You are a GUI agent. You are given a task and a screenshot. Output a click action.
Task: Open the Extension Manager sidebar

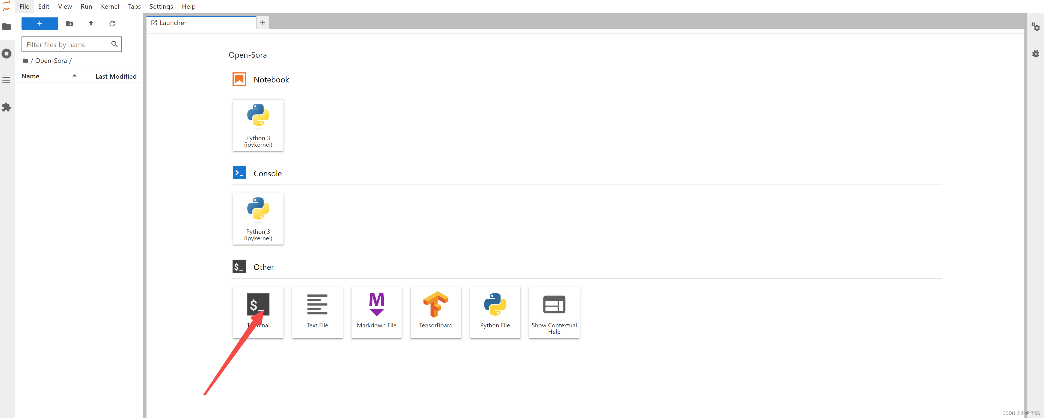7,107
